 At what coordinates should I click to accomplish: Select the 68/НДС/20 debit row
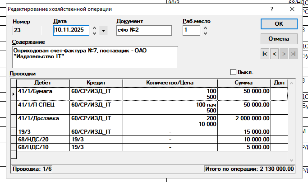pyautogui.click(x=43, y=139)
